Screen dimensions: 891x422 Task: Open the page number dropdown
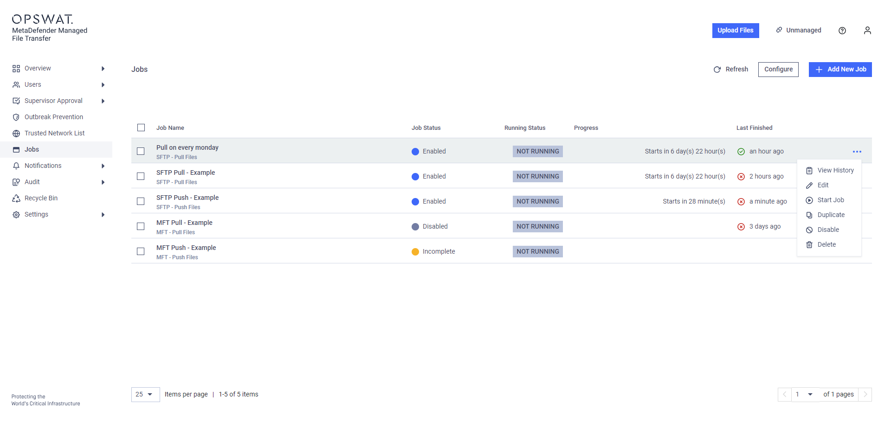(805, 395)
